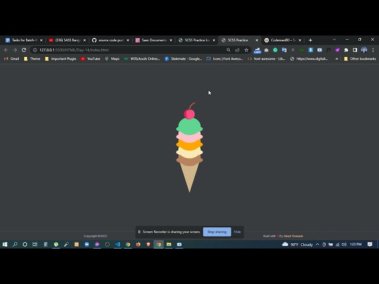This screenshot has width=379, height=284.
Task: Launch Visual Studio Code from taskbar
Action: (x=118, y=244)
